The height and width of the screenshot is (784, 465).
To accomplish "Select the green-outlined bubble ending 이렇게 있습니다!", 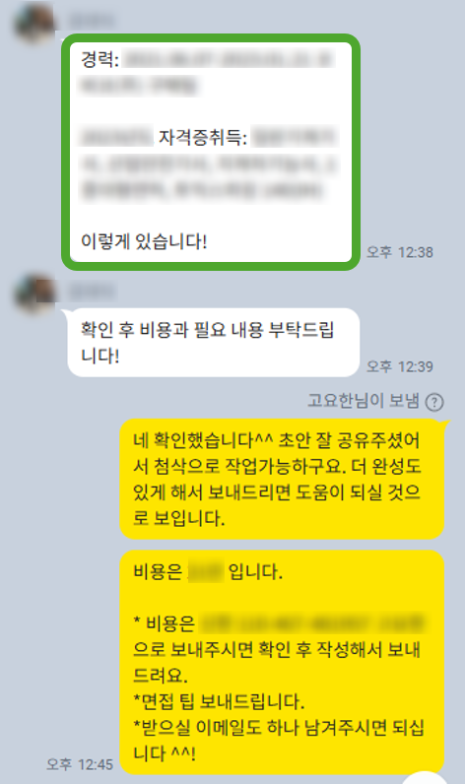I will (211, 152).
